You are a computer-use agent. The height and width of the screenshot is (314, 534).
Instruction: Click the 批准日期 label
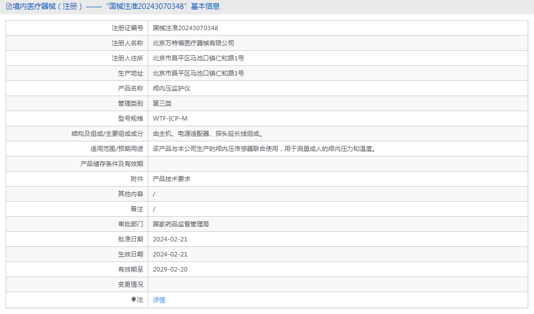point(130,239)
